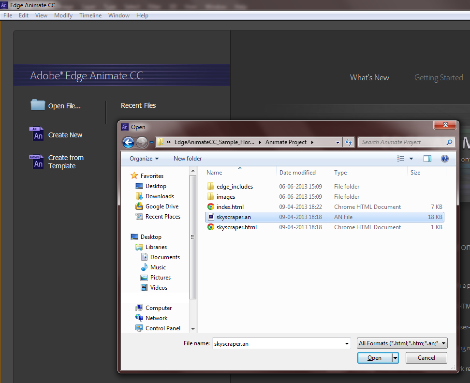Open the Modify menu
The height and width of the screenshot is (383, 470).
coord(63,15)
